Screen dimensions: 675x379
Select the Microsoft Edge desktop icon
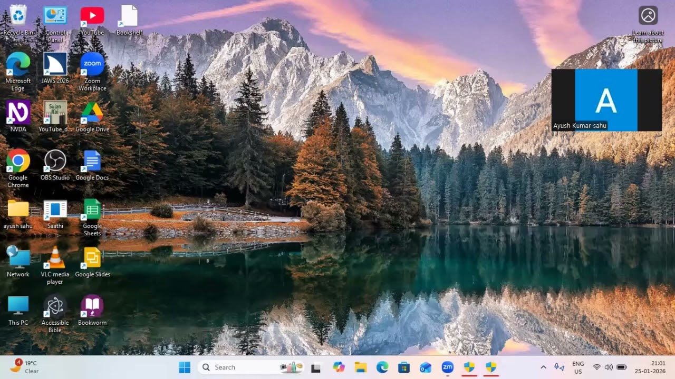tap(18, 72)
